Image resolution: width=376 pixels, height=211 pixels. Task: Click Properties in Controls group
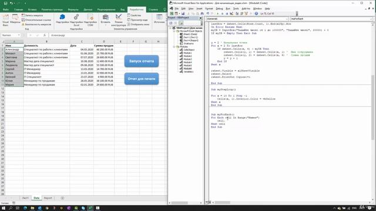(x=134, y=15)
